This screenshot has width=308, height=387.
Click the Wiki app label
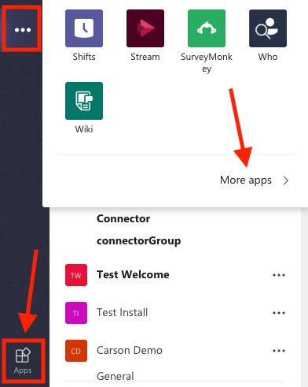(x=84, y=129)
